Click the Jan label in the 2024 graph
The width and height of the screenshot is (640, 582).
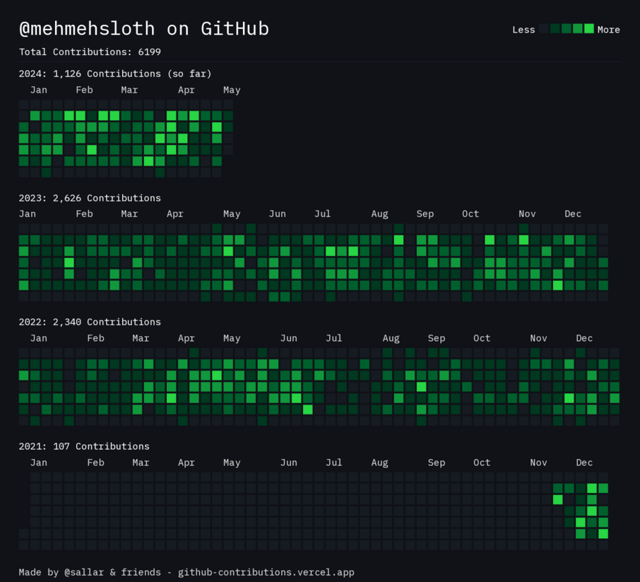tap(39, 90)
